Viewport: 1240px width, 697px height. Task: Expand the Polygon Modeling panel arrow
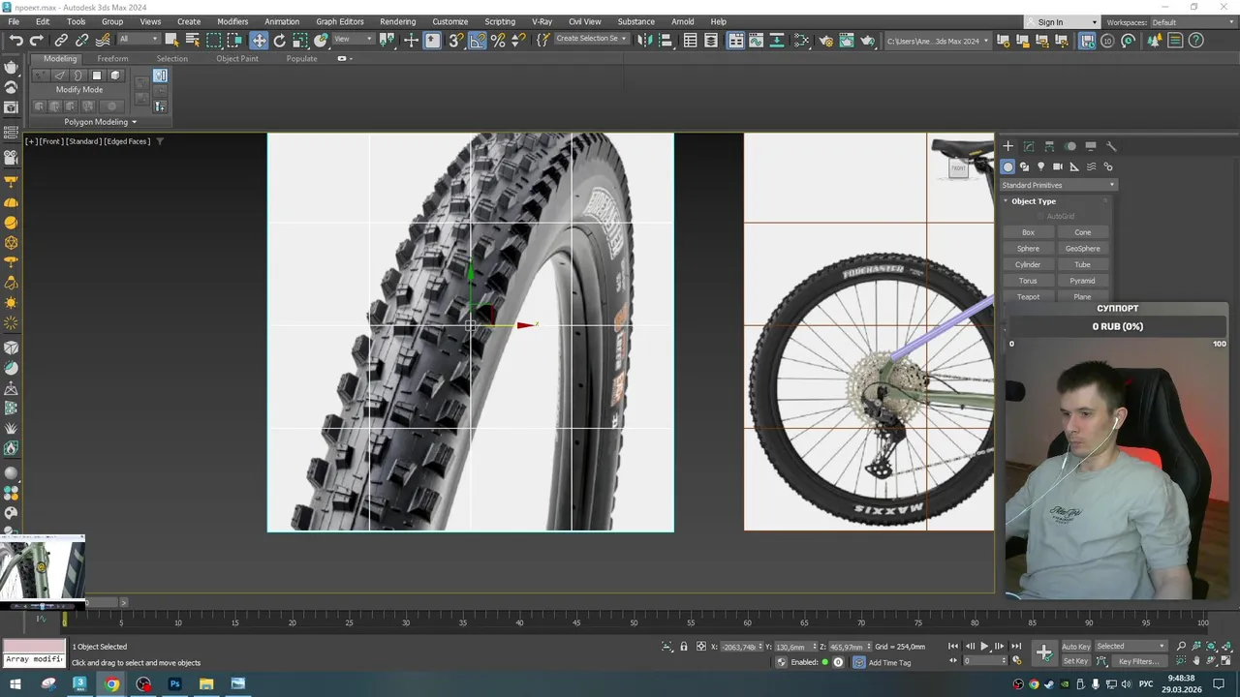click(134, 122)
